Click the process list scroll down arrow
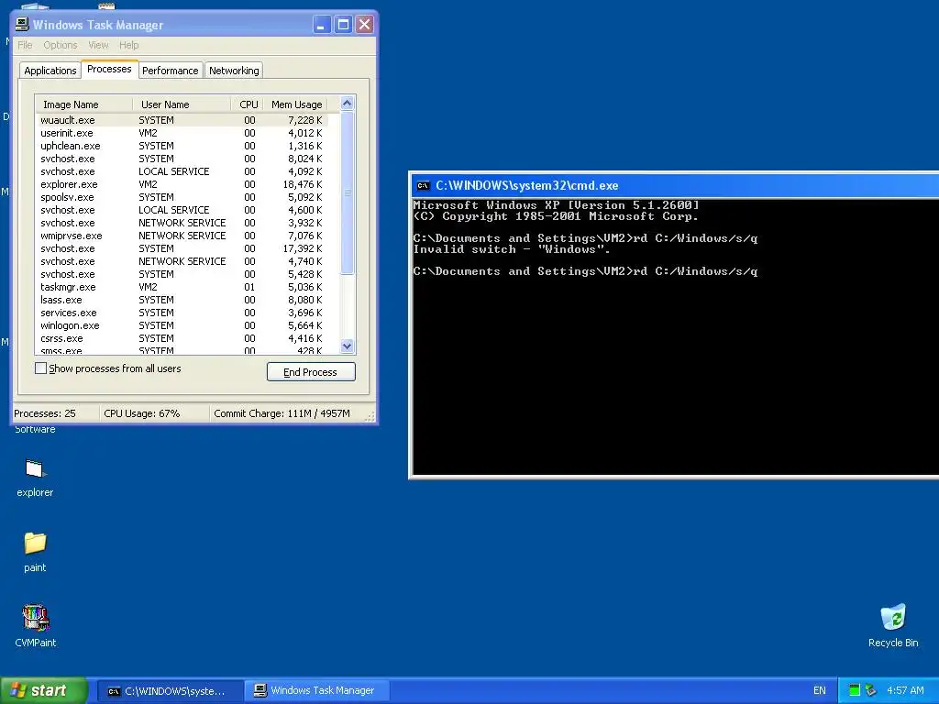Image resolution: width=939 pixels, height=704 pixels. (347, 346)
